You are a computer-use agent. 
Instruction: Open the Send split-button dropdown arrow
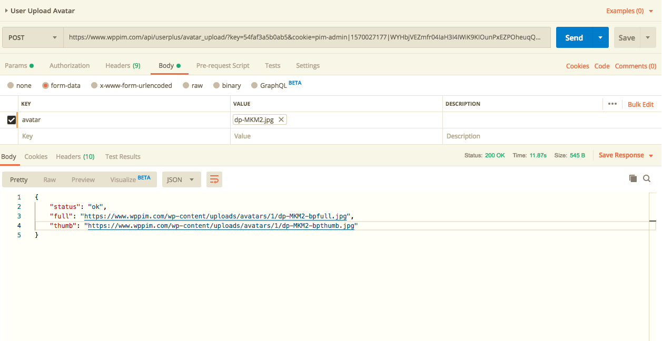pyautogui.click(x=600, y=37)
